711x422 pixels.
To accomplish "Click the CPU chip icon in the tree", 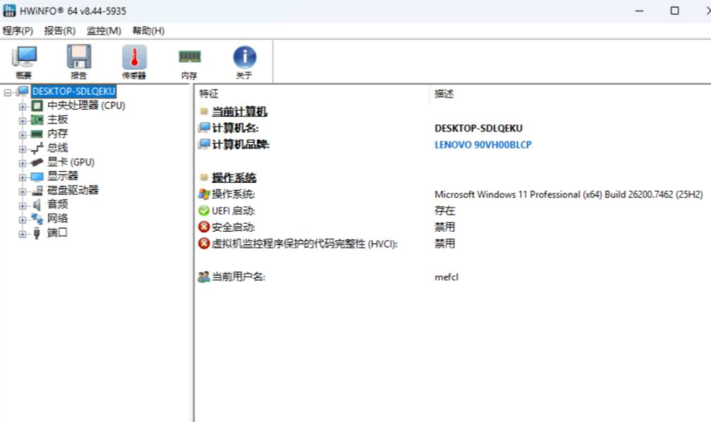I will point(37,106).
